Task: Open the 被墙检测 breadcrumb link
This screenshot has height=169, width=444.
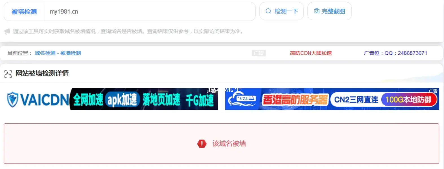Action: (71, 53)
